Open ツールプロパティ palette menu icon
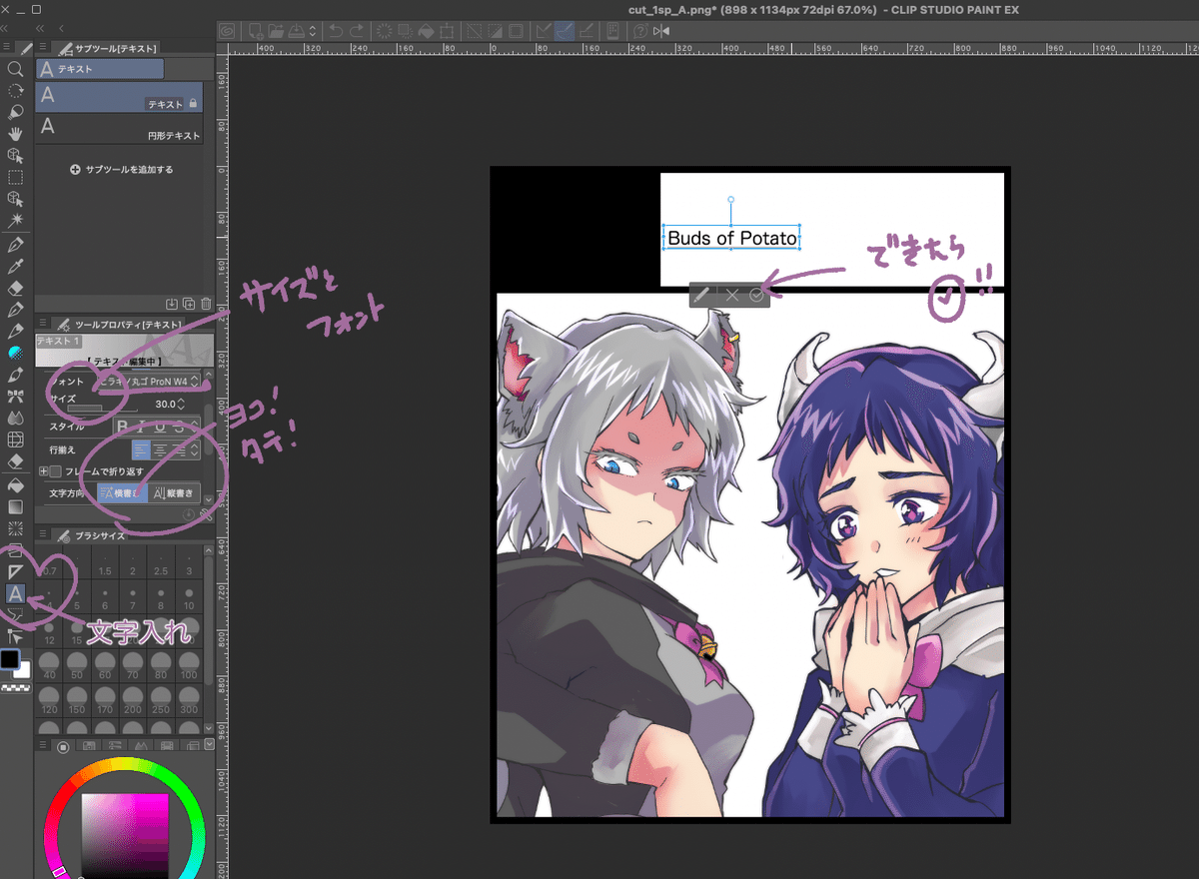Image resolution: width=1199 pixels, height=879 pixels. [x=41, y=324]
